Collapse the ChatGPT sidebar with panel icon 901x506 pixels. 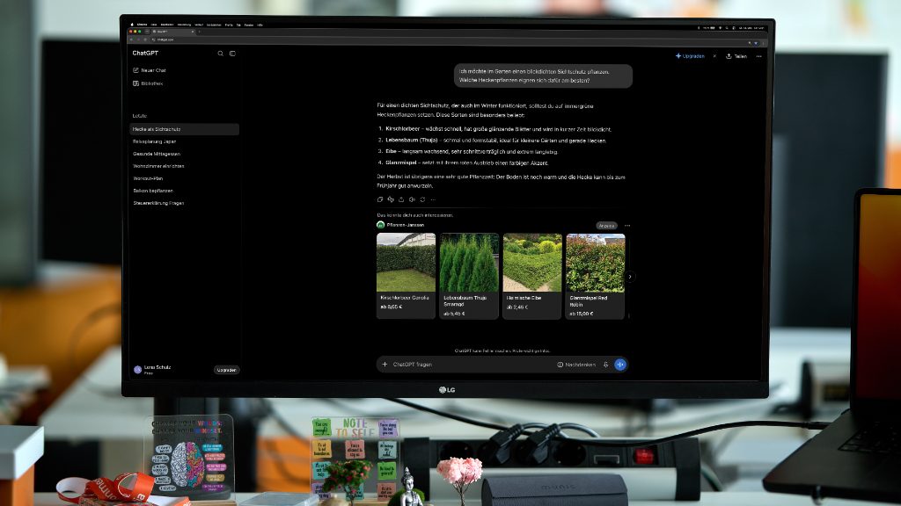[232, 54]
